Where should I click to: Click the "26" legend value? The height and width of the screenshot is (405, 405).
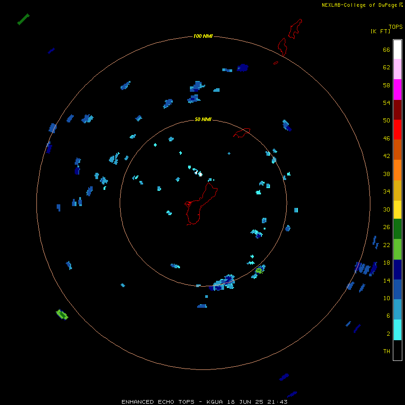387,227
